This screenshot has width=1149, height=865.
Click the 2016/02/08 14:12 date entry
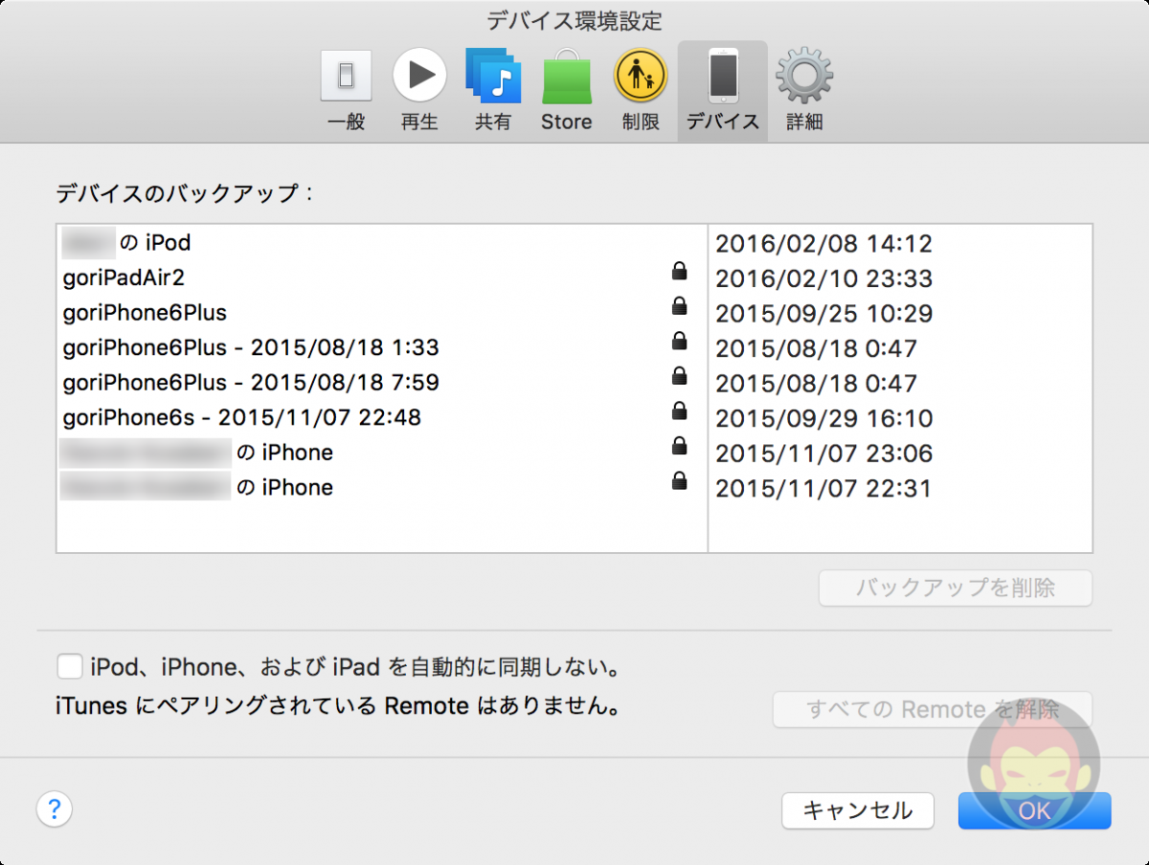click(x=823, y=244)
